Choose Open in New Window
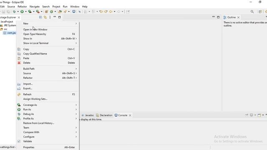 click(48, 30)
